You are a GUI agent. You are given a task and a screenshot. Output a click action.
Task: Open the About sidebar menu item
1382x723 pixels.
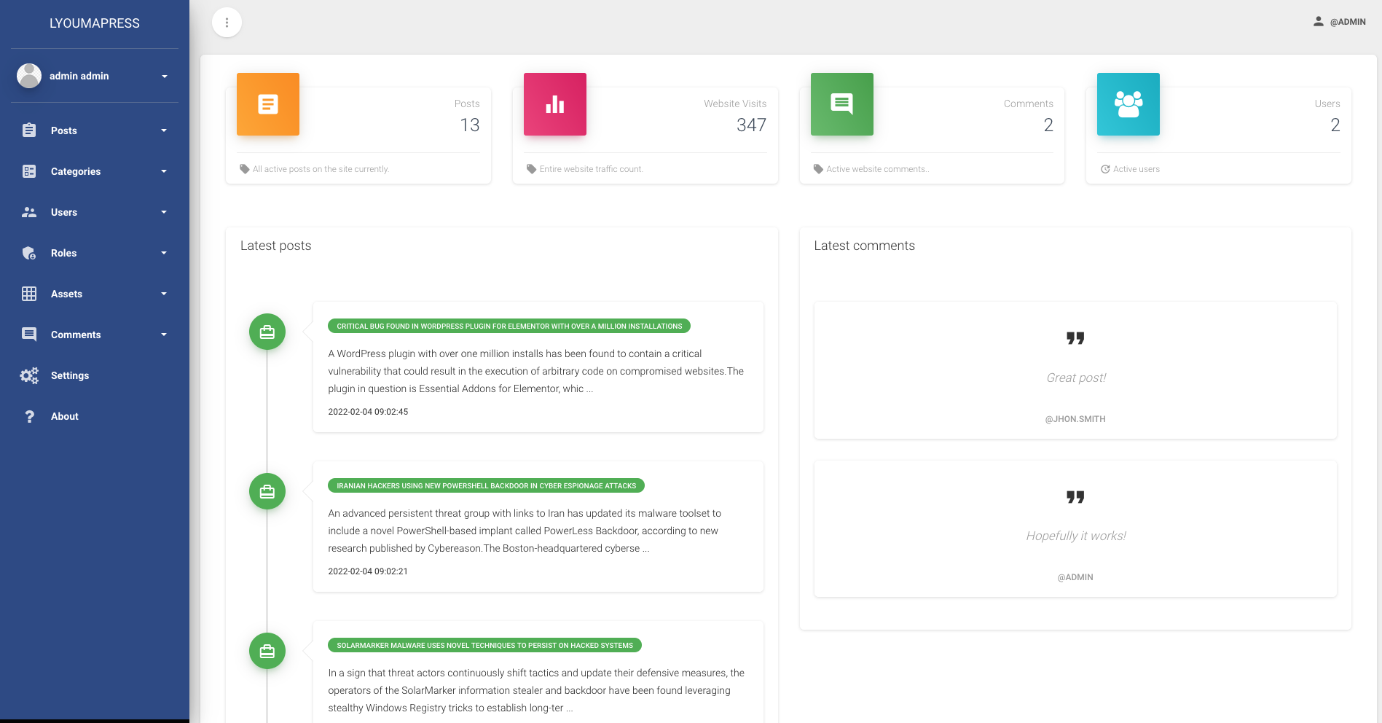pos(95,416)
